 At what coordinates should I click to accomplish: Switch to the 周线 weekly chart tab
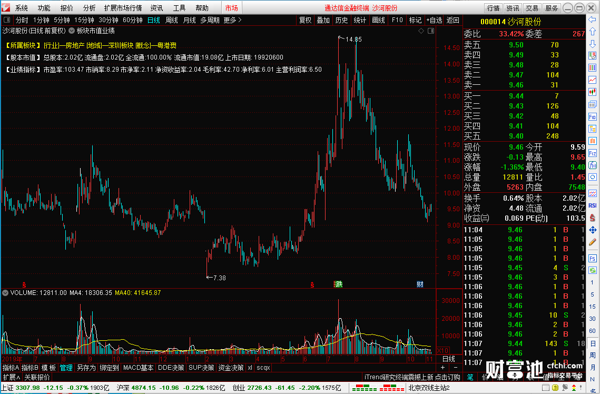(171, 20)
